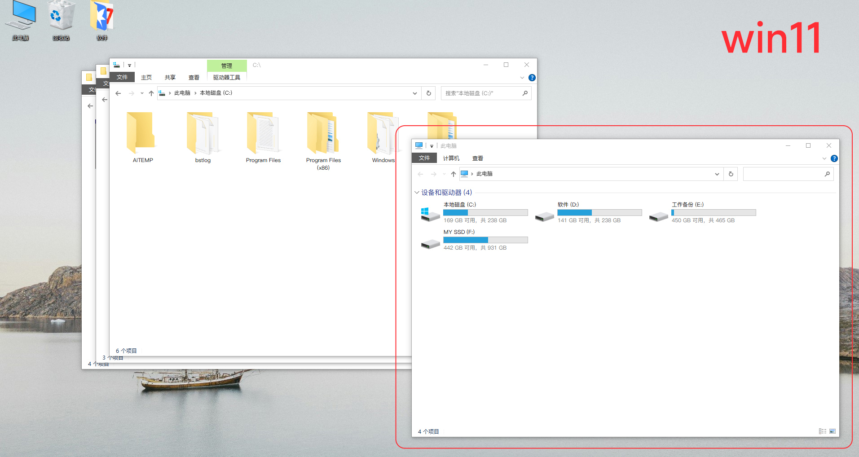Go back in the 此电脑 window
Image resolution: width=859 pixels, height=457 pixels.
(420, 174)
